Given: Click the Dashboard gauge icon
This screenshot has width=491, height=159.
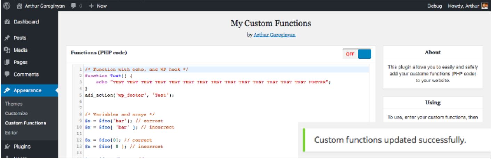Looking at the screenshot, I should click(7, 22).
